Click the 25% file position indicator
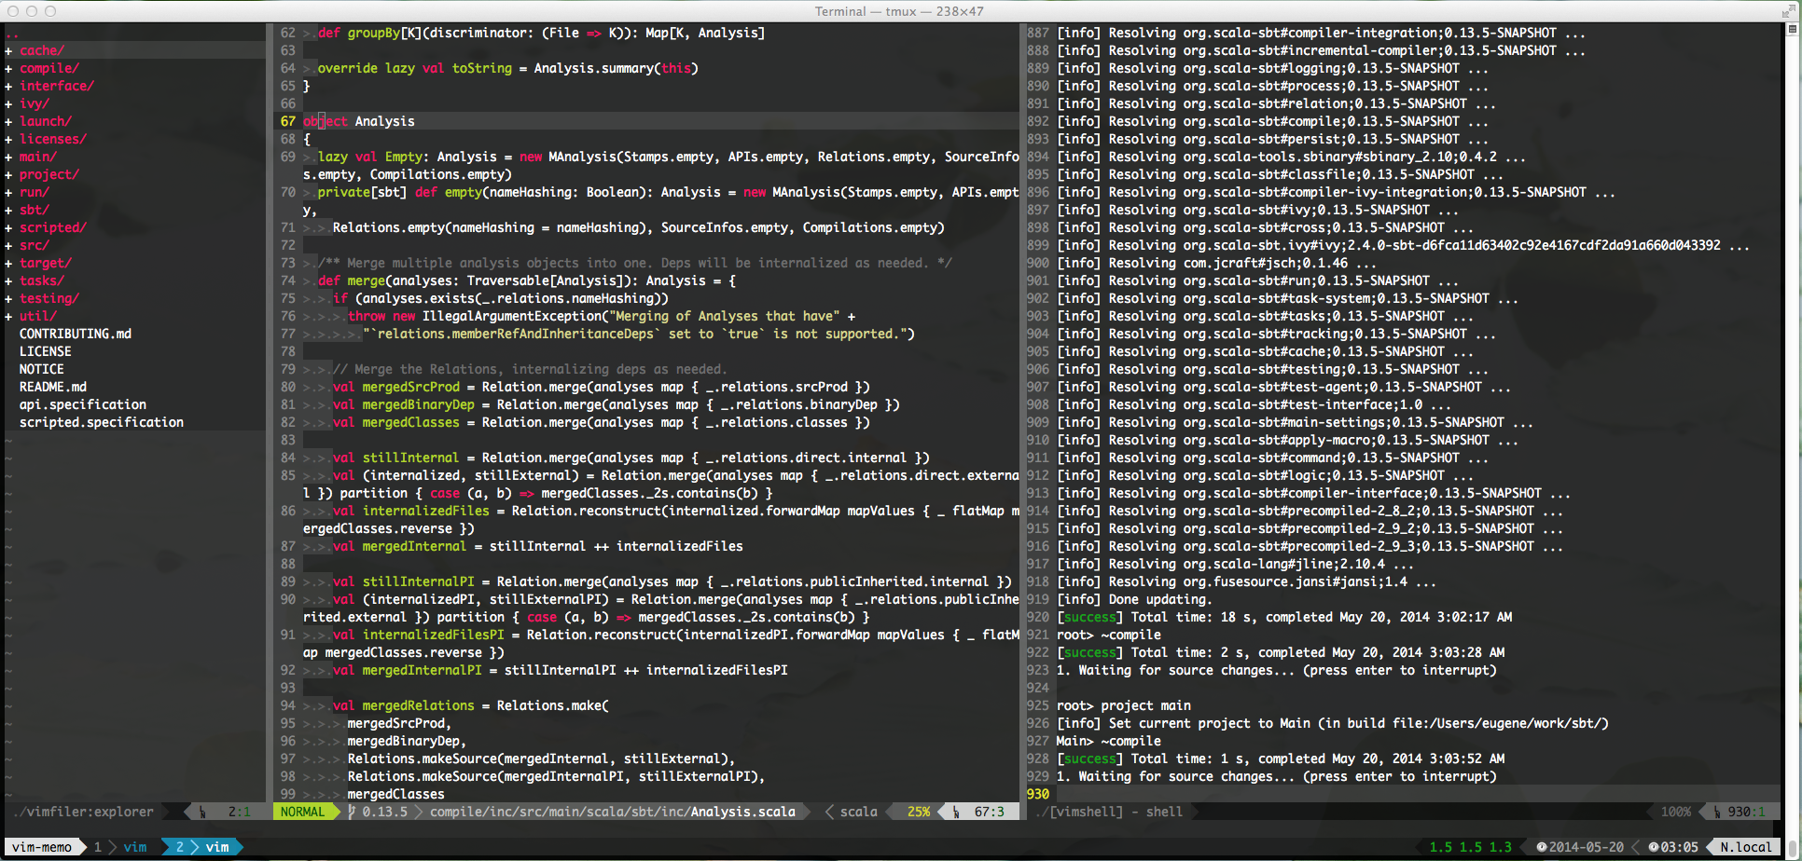 (x=918, y=812)
